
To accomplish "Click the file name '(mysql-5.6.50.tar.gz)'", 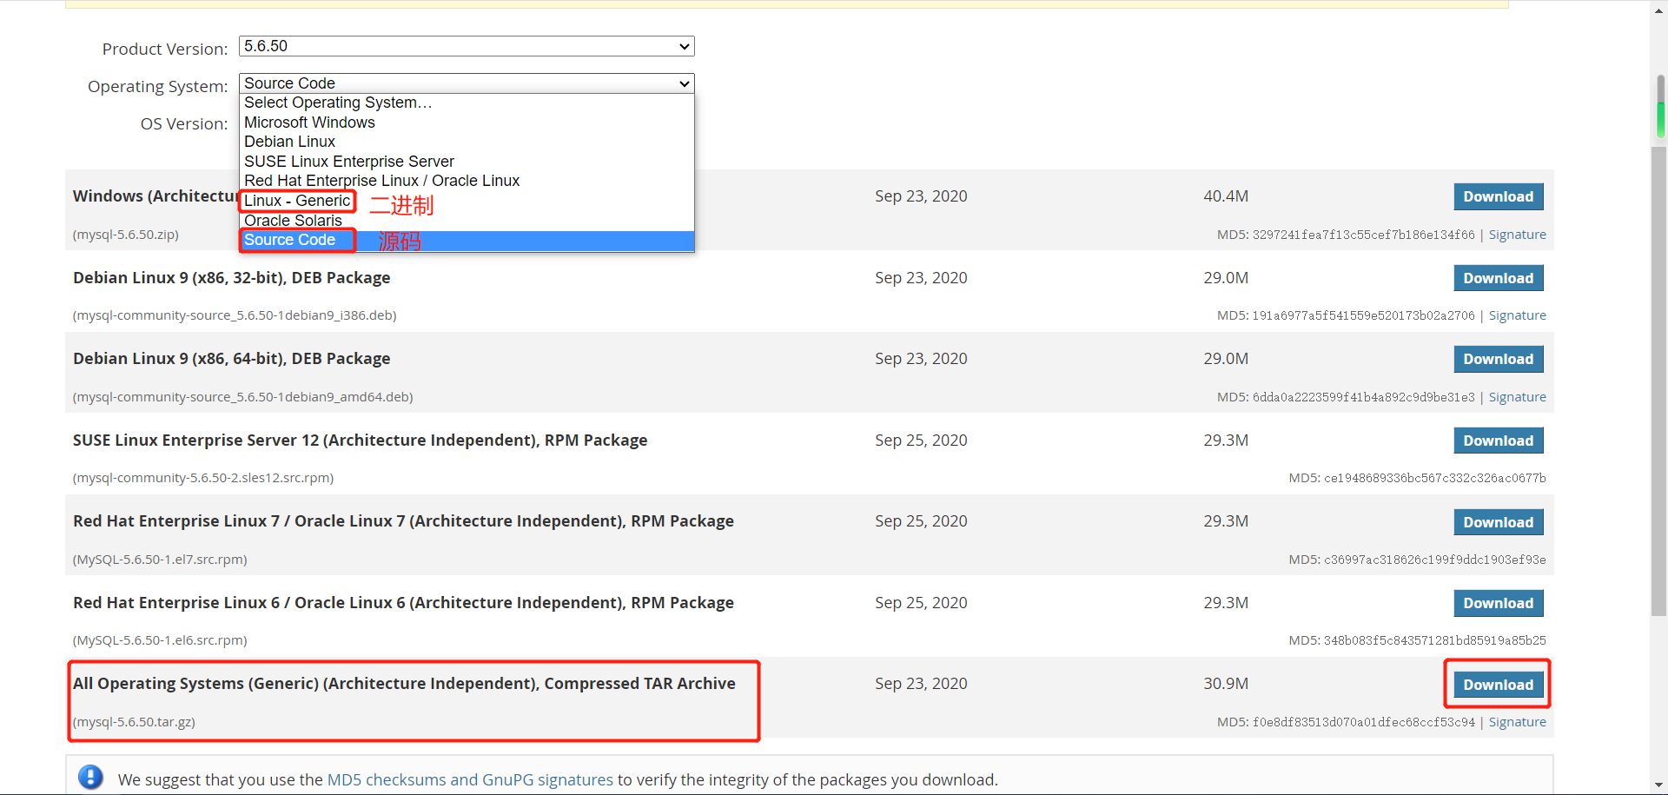I will [134, 722].
